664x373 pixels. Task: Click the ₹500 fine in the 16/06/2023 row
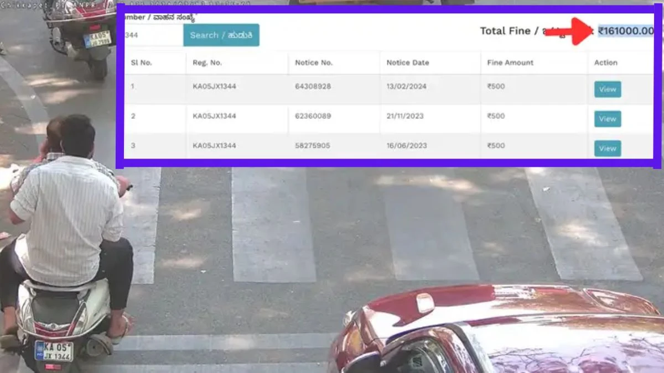496,146
